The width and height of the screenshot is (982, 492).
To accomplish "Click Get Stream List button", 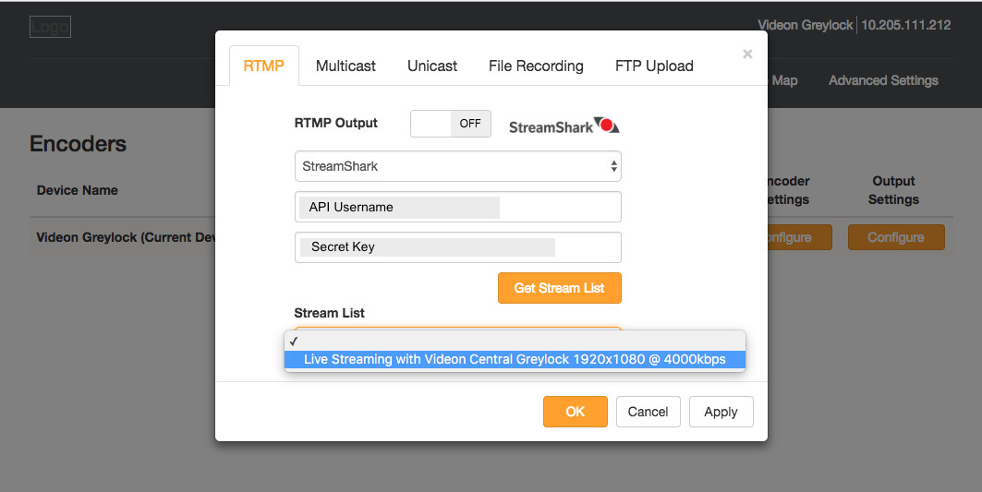I will pyautogui.click(x=559, y=288).
